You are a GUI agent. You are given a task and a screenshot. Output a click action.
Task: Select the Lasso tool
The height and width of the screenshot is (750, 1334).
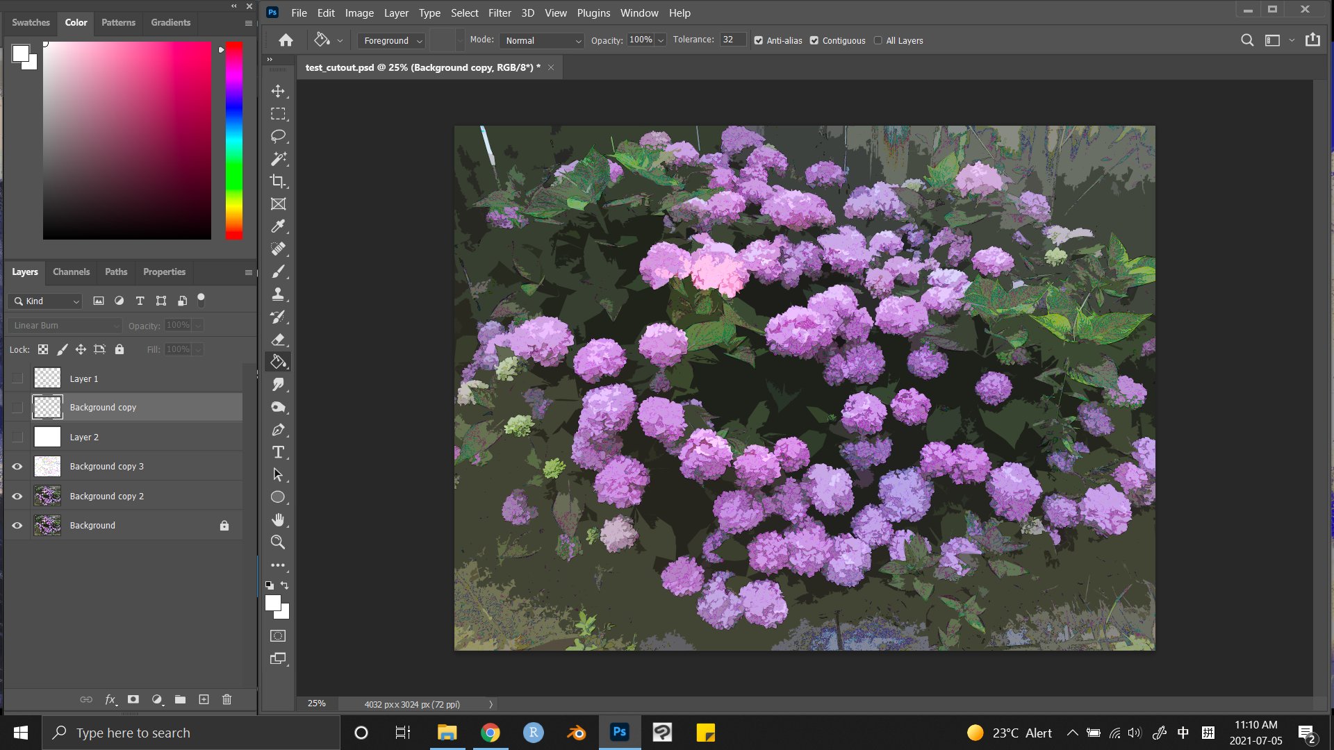tap(278, 136)
